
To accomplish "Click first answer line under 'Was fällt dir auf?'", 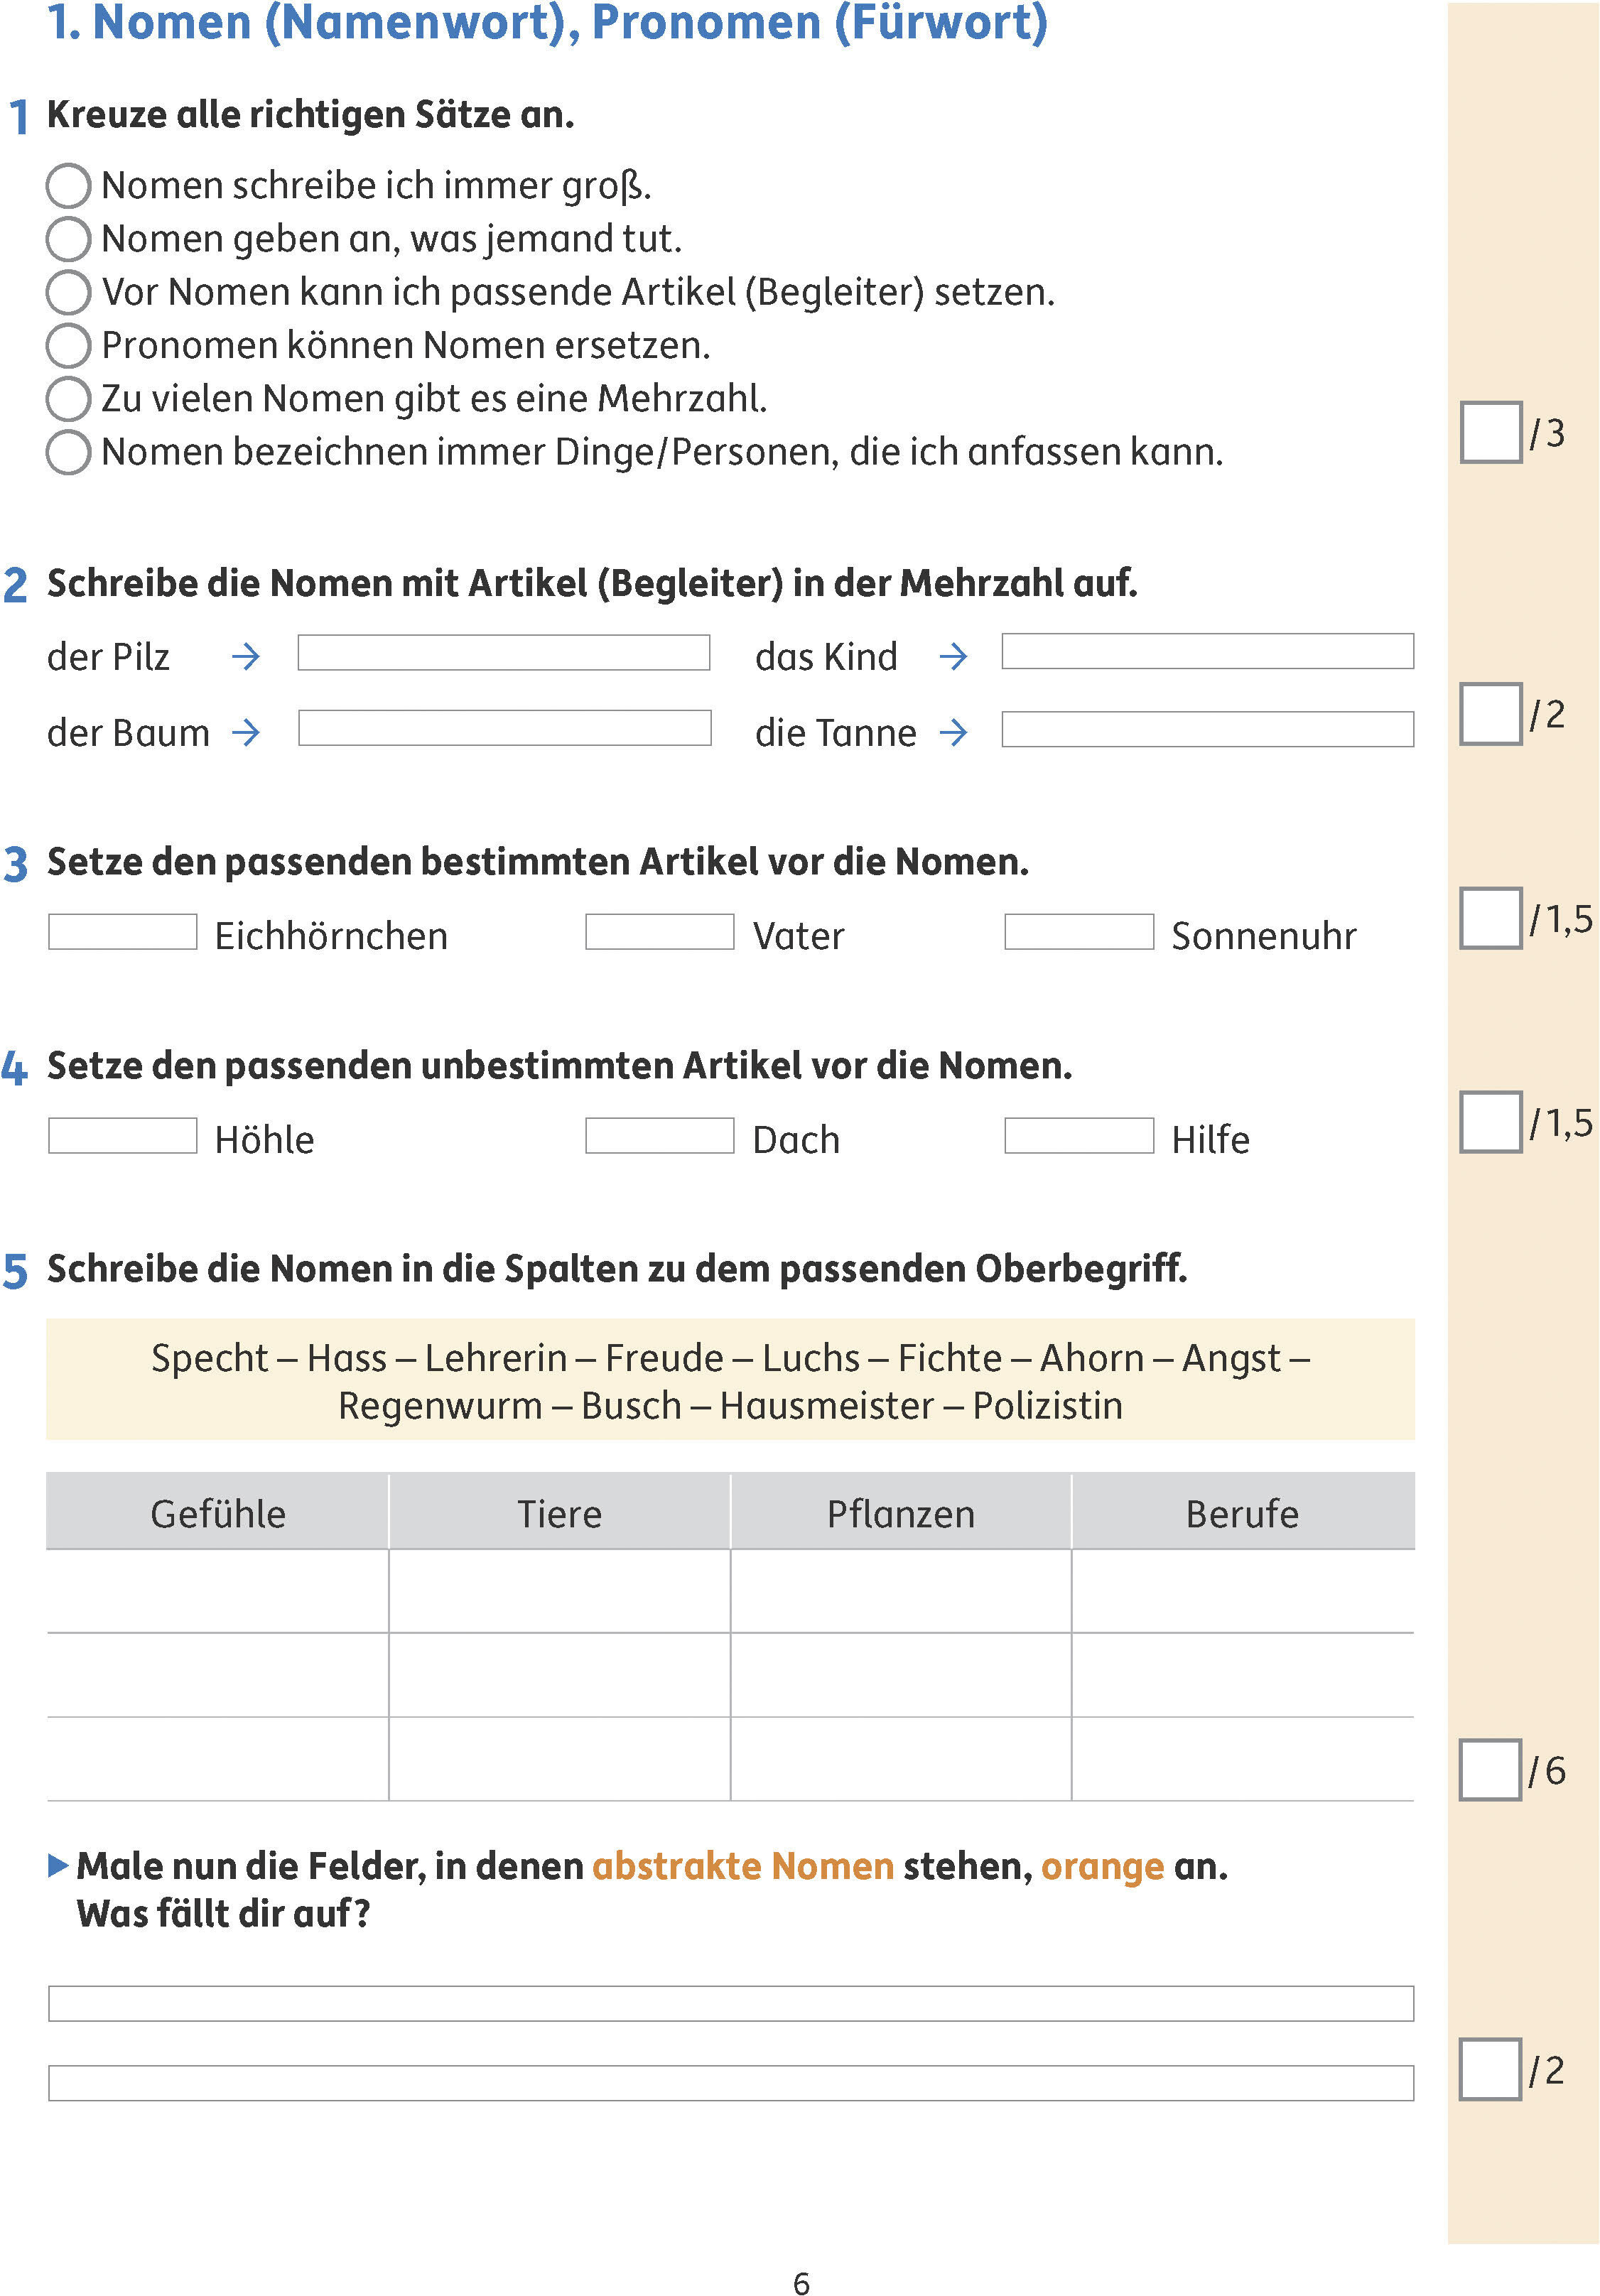I will (x=731, y=2003).
